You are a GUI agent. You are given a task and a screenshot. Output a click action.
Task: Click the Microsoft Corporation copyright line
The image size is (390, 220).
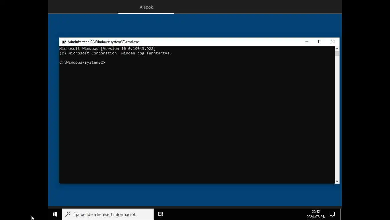[116, 53]
